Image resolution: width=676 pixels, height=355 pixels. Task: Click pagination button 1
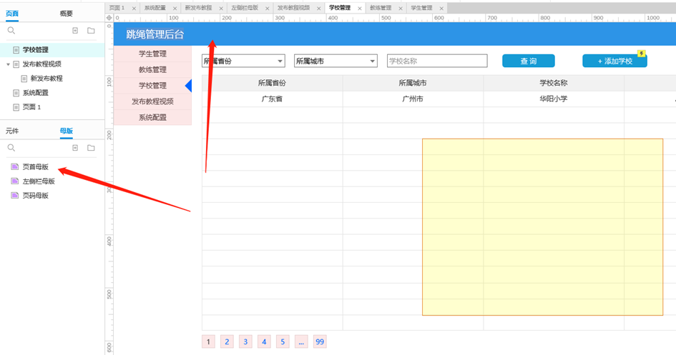(x=208, y=341)
